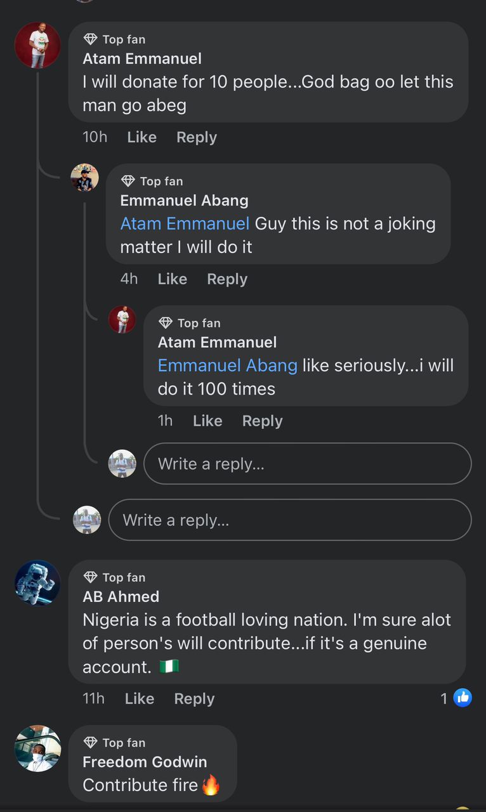Reply to Emmanuel Abang's 4h comment

tap(227, 279)
